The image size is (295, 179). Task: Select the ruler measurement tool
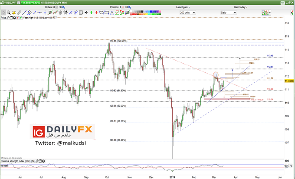coord(19,13)
